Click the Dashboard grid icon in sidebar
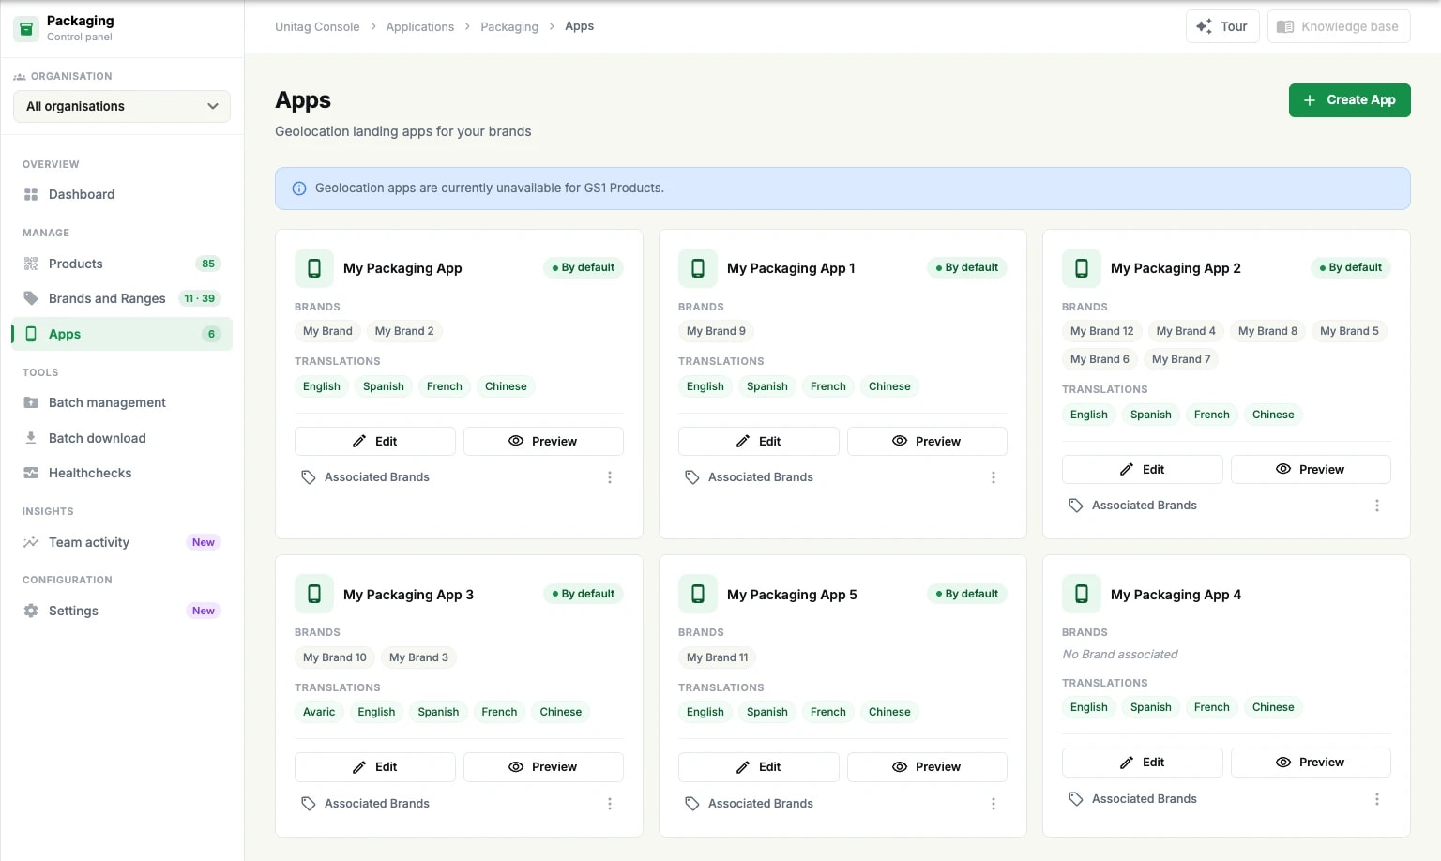The width and height of the screenshot is (1441, 861). [x=31, y=194]
